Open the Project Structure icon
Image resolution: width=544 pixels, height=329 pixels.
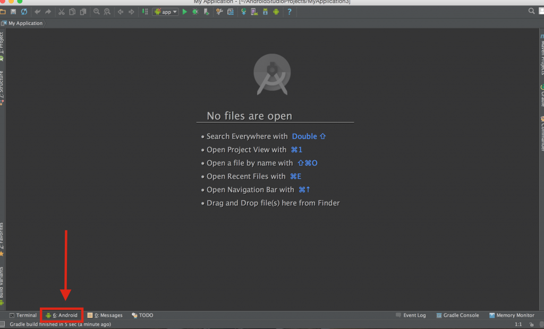[231, 12]
